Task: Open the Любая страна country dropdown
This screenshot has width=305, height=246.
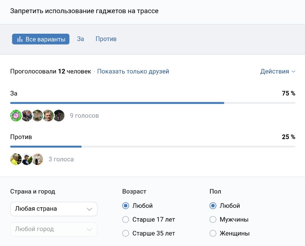Action: point(54,209)
